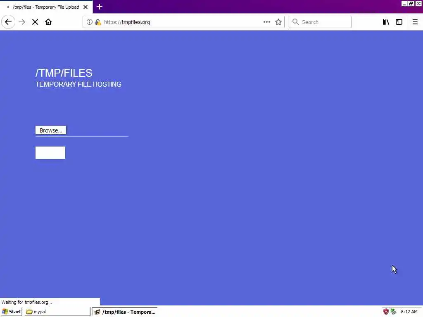Click the forward arrow navigation button

click(x=22, y=22)
